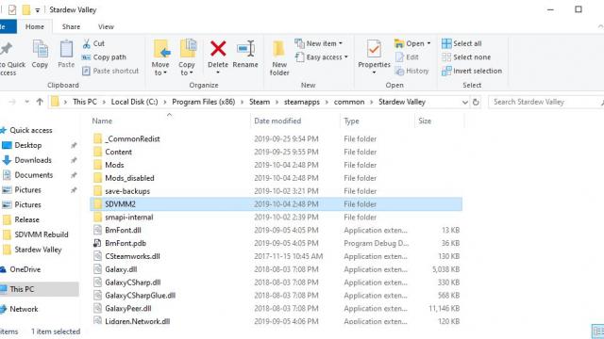Select OneDrive in navigation pane
Screen dimensions: 604x339
click(25, 270)
